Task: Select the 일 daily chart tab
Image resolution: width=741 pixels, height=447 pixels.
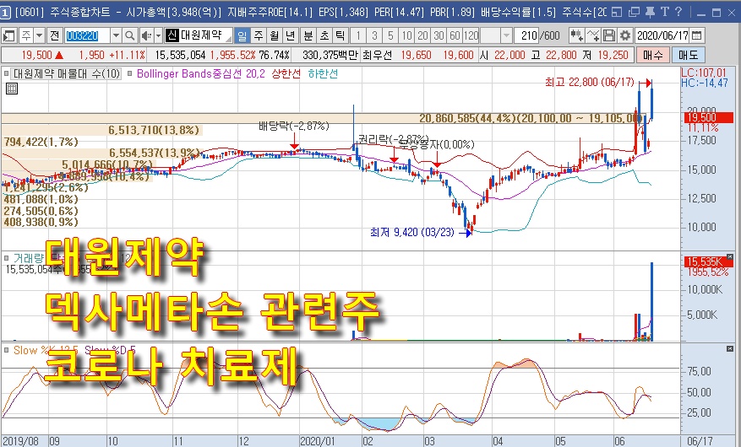Action: pos(242,35)
